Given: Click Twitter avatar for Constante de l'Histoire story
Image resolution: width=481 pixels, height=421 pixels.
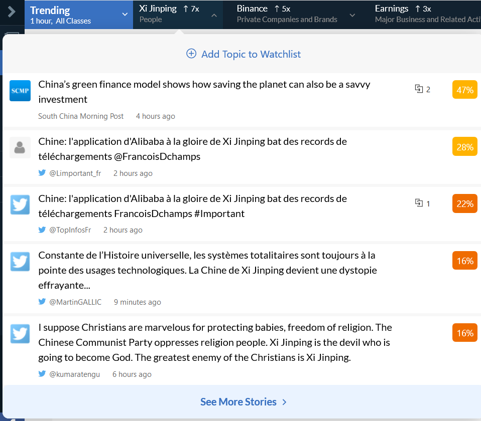Looking at the screenshot, I should click(20, 262).
